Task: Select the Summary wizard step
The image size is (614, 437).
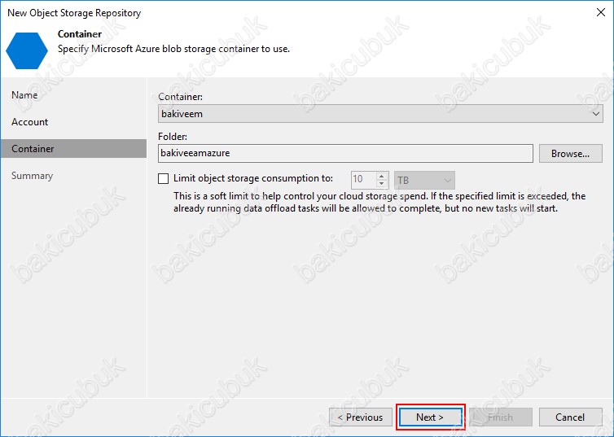Action: coord(32,176)
